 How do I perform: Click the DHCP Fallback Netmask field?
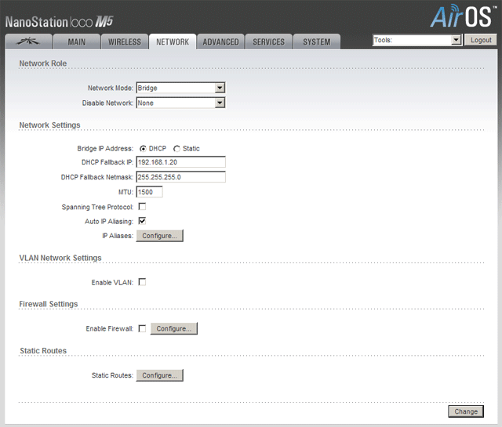(181, 177)
